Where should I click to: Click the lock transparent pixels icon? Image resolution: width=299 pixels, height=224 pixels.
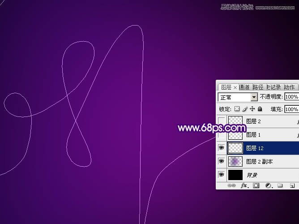237,109
